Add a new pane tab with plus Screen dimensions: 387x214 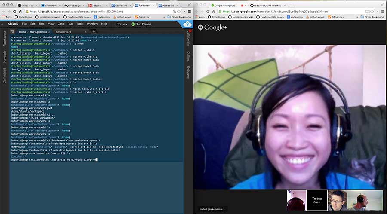94,31
